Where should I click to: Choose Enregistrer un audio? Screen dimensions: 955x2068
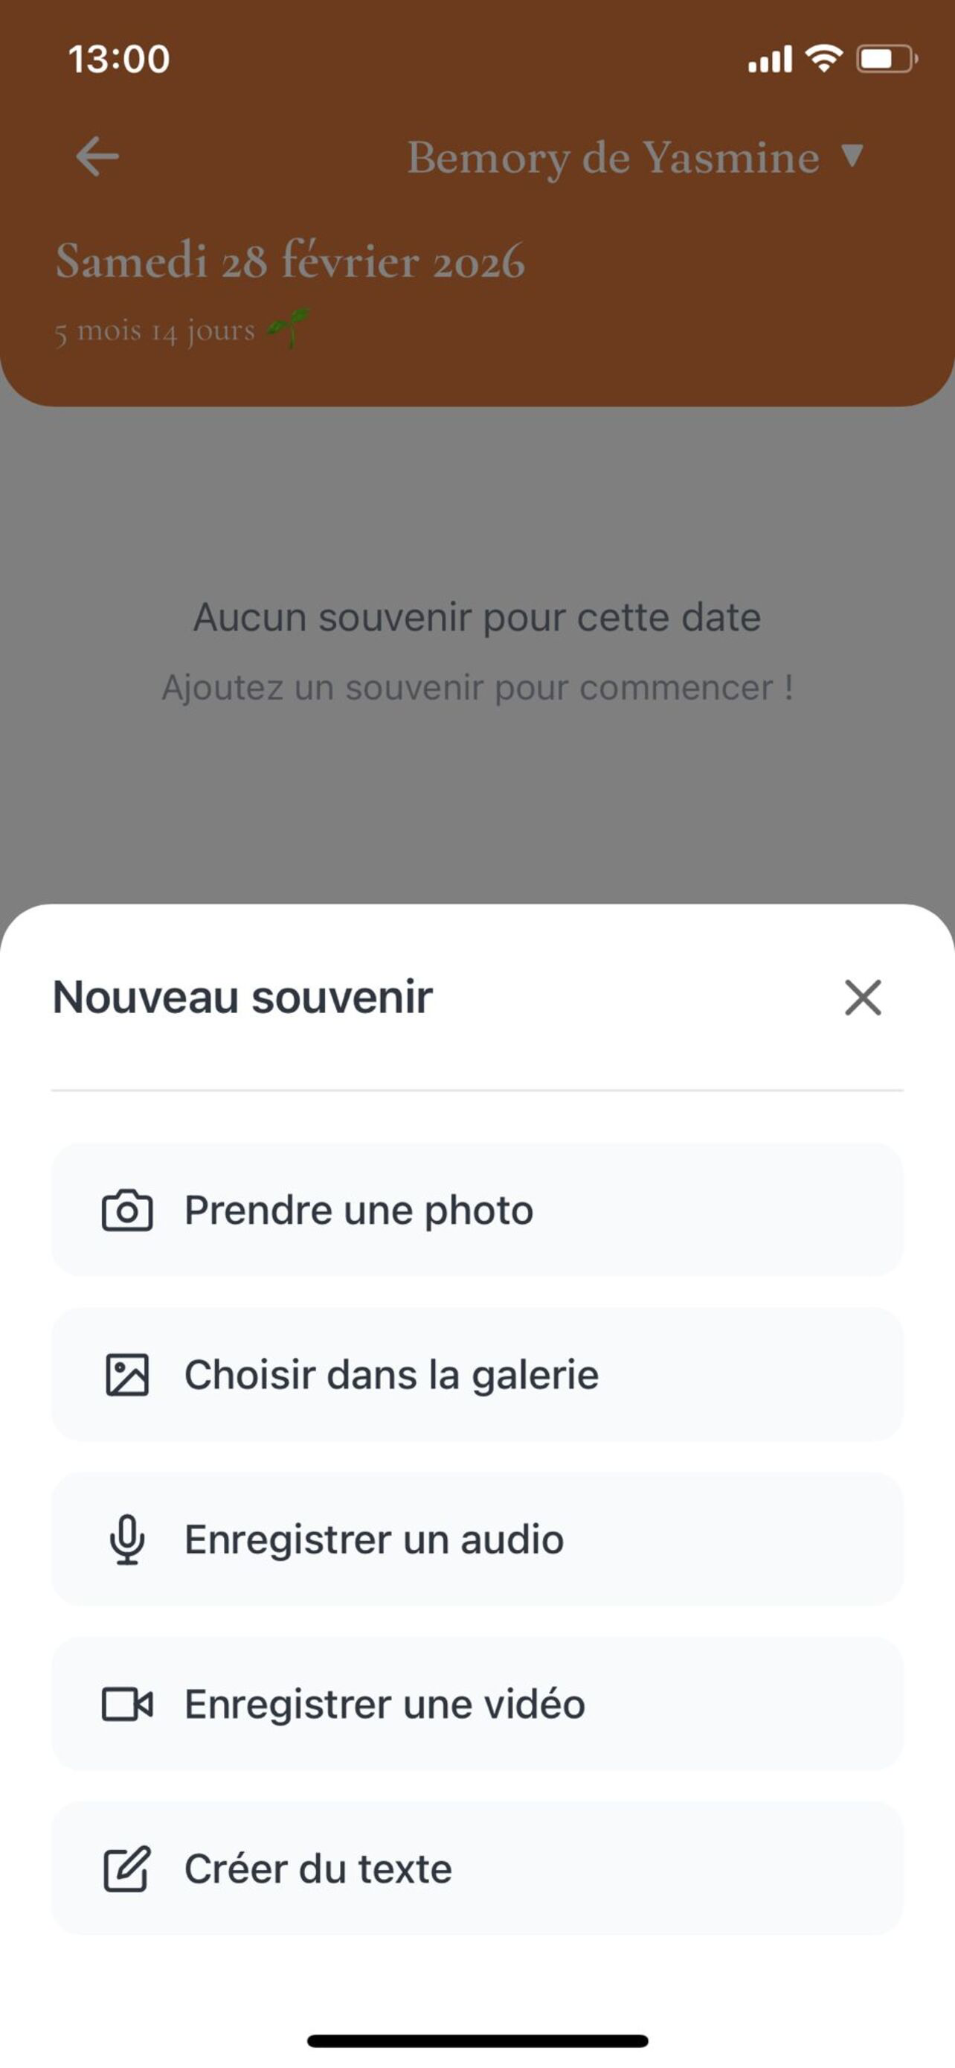(477, 1539)
